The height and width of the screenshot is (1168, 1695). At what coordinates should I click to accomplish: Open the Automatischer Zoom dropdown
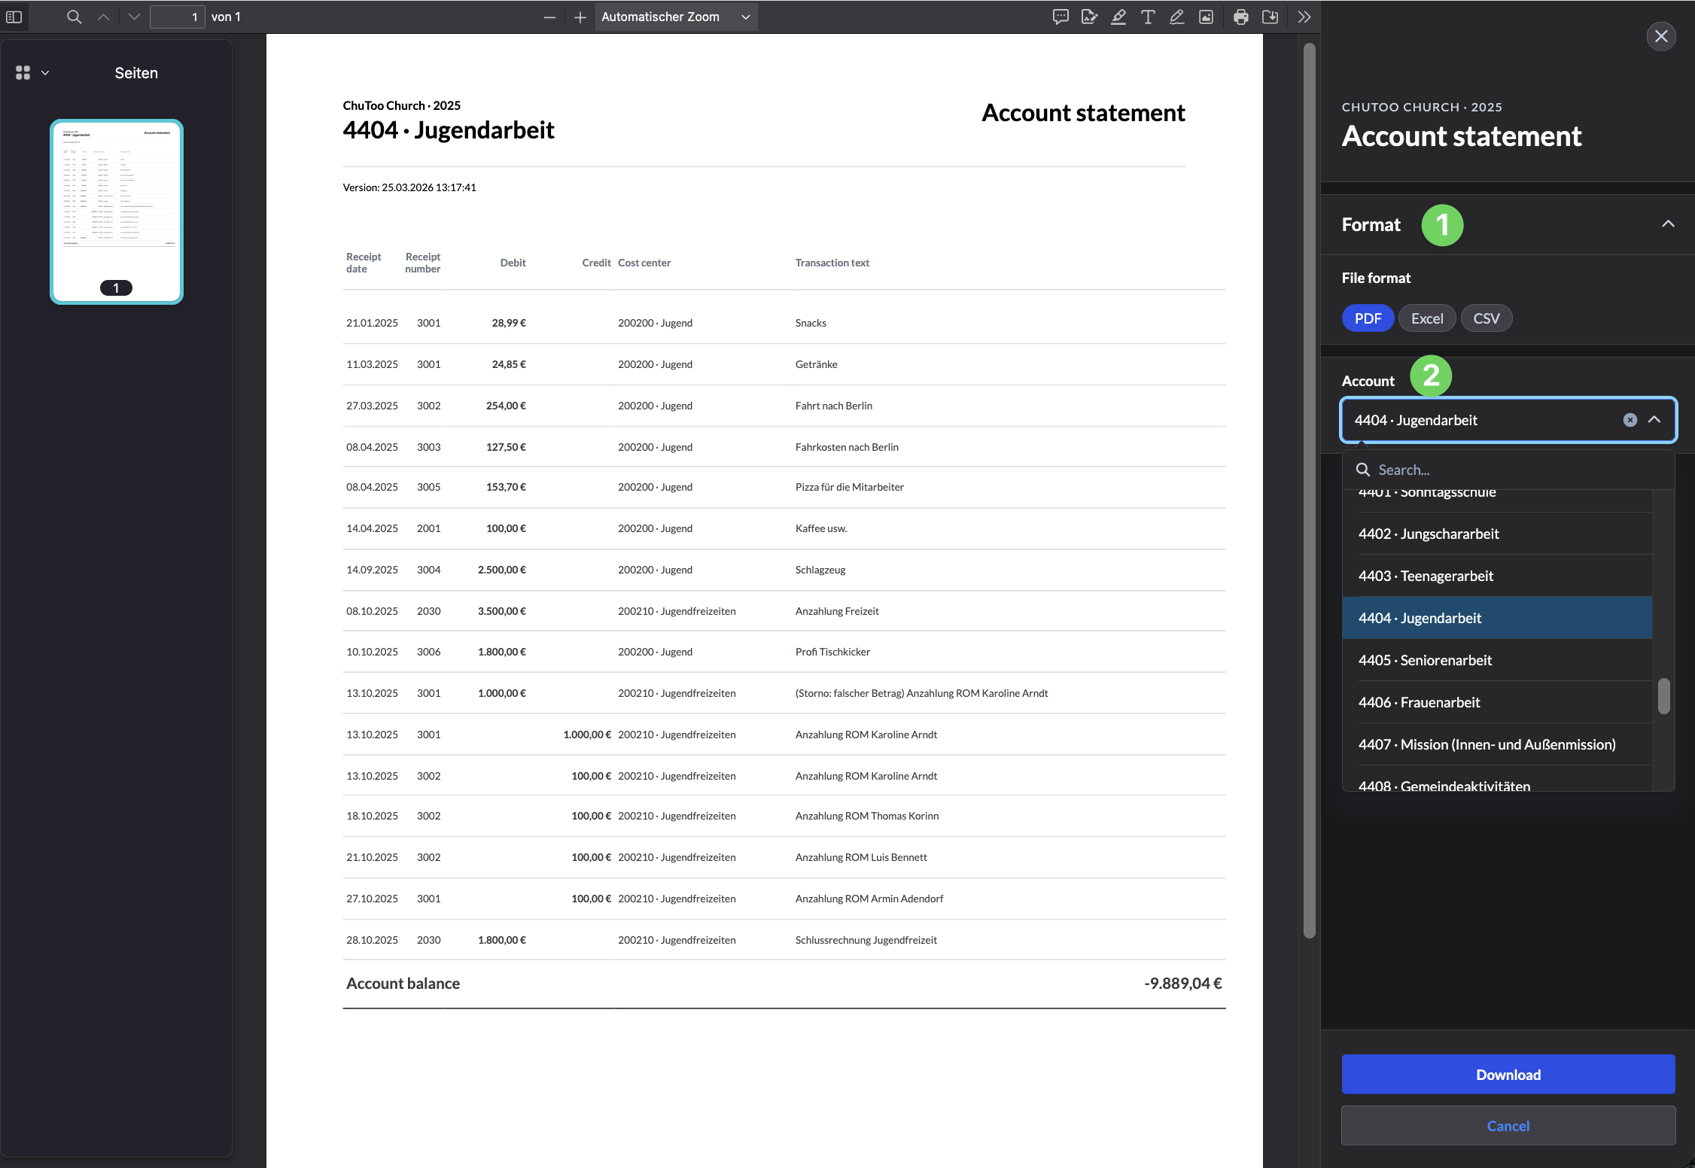(675, 17)
